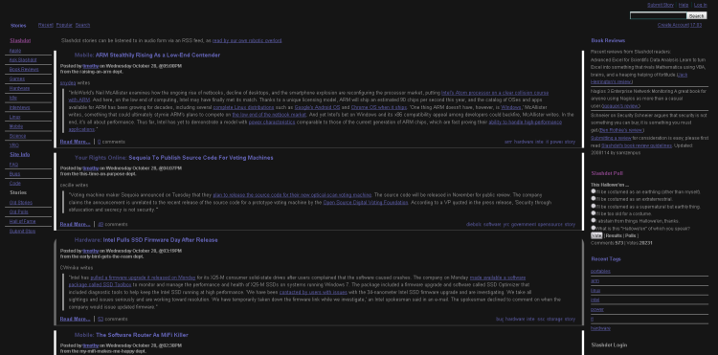Image resolution: width=718 pixels, height=355 pixels.
Task: Go to Ask Slashdot in sidebar
Action: point(23,60)
